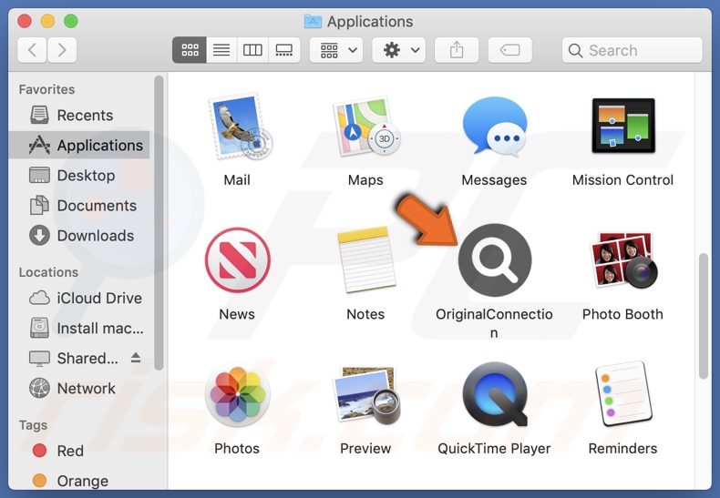Open the Reminders application icon
Screen dimensions: 720x498
pos(623,394)
